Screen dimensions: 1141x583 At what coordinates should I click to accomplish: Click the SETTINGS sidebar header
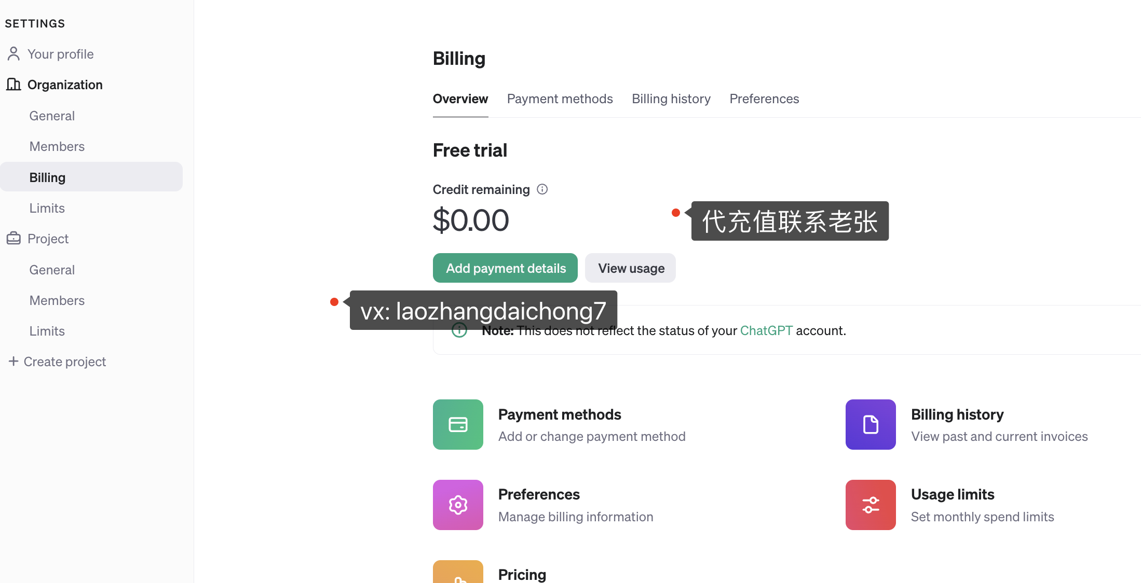click(x=35, y=23)
